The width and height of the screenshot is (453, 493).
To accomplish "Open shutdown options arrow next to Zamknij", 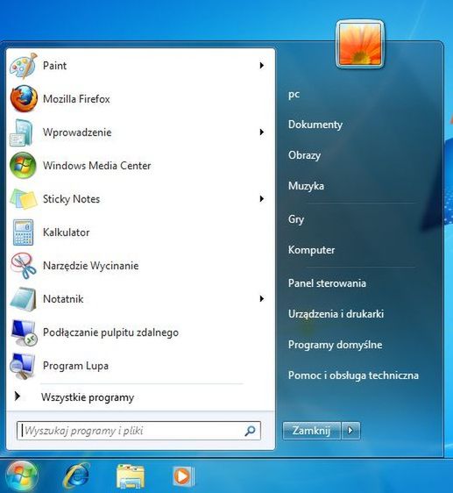I will (350, 430).
